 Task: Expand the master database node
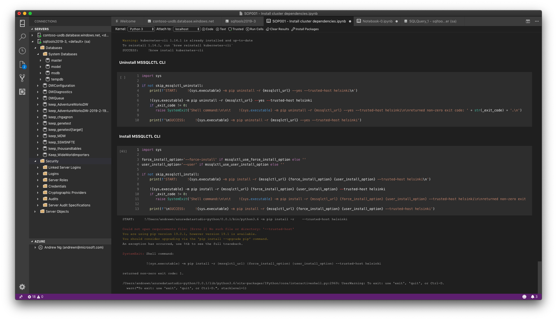coord(41,60)
